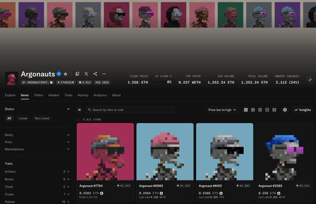This screenshot has width=316, height=204.
Task: Select the mosaic grid view icon
Action: point(260,110)
